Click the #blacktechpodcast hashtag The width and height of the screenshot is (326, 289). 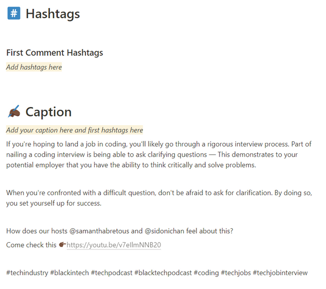[x=163, y=272]
